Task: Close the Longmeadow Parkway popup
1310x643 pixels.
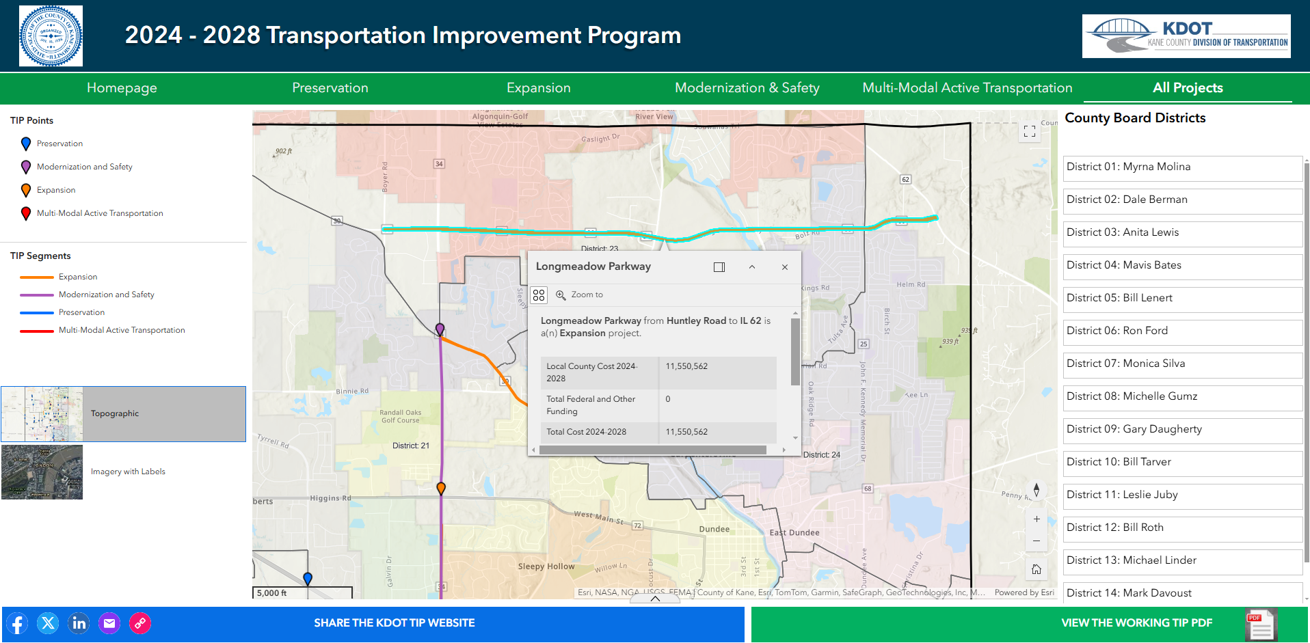Action: [x=785, y=267]
